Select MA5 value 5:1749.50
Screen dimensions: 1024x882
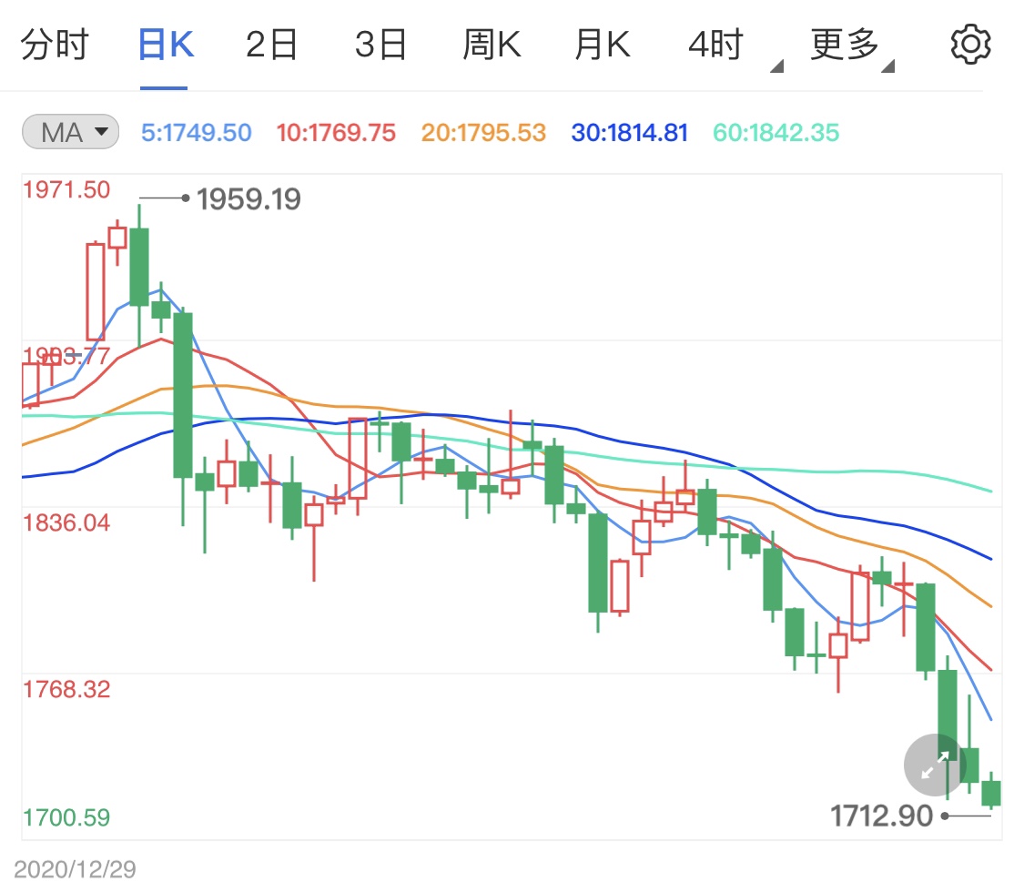pyautogui.click(x=196, y=133)
